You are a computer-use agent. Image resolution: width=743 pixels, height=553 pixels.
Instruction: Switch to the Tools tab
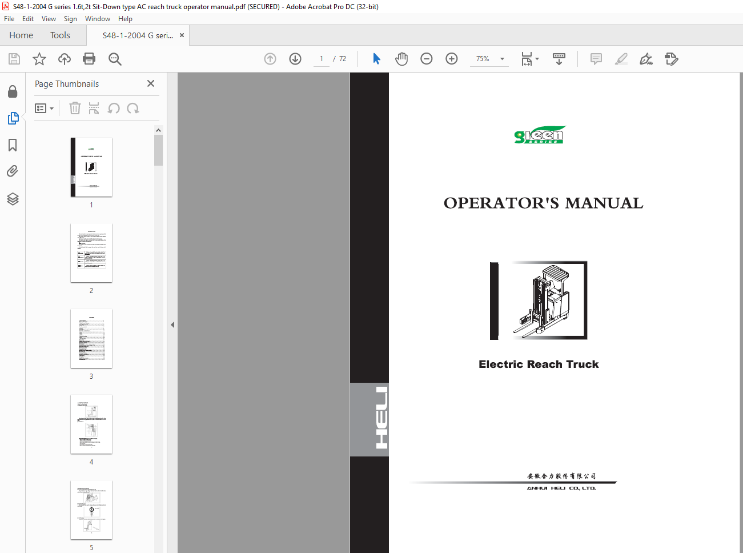(60, 35)
